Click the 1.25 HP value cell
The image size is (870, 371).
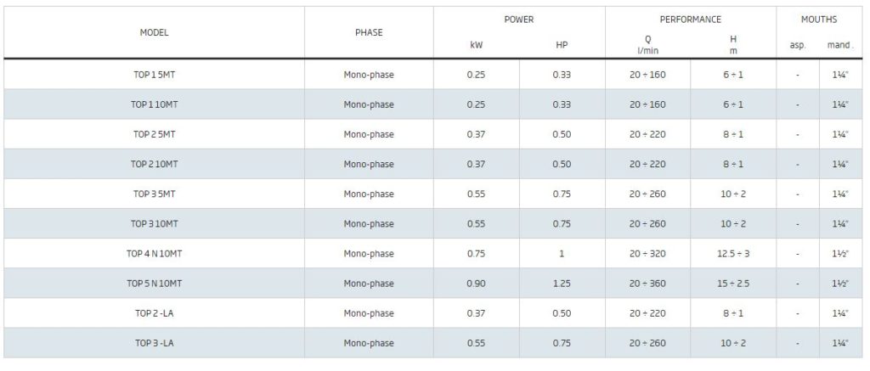point(562,284)
